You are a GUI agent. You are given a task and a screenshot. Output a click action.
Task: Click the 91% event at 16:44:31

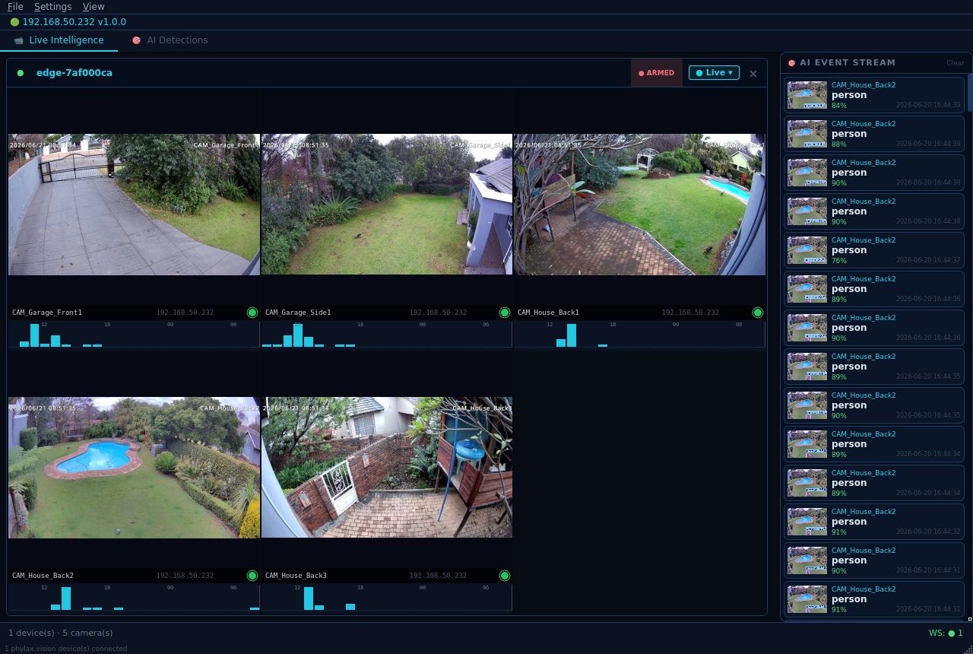click(874, 599)
